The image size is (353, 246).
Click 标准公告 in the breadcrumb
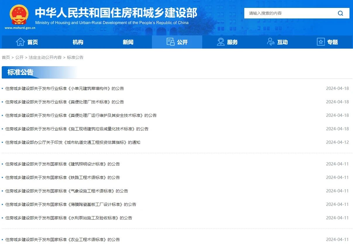(x=75, y=57)
